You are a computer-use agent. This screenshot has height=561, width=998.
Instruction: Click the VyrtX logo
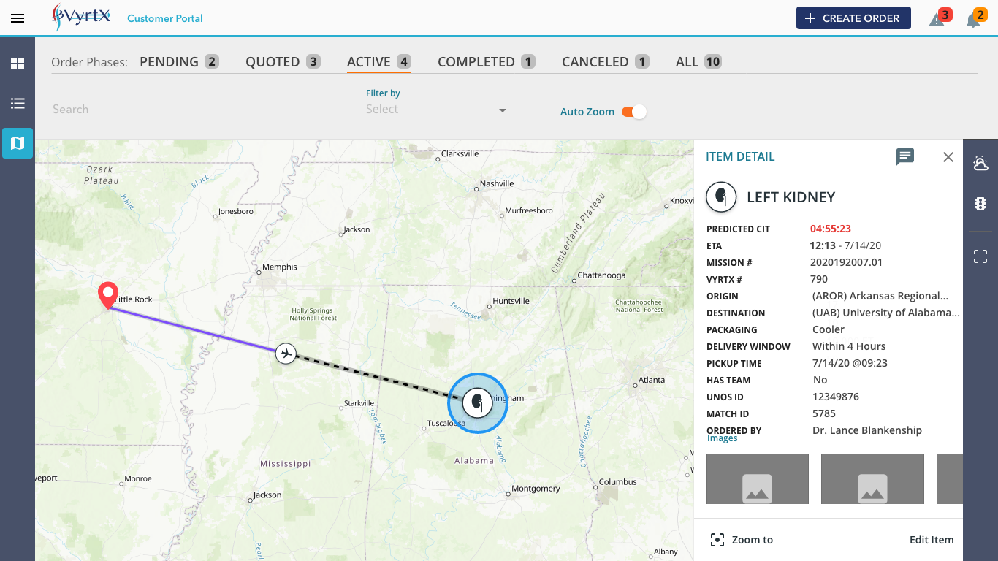[x=80, y=17]
